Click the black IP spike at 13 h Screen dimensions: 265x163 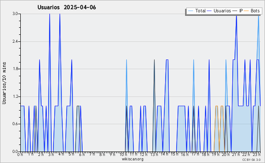point(154,60)
